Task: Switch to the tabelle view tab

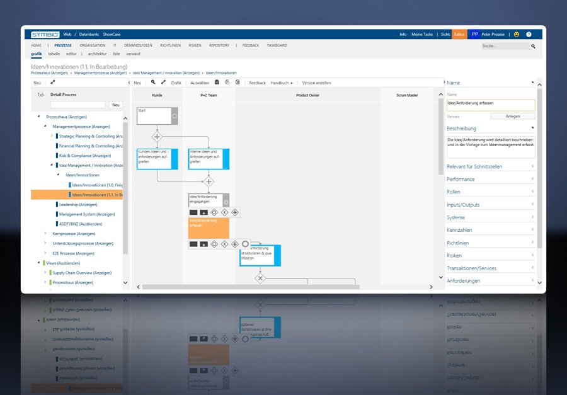Action: tap(54, 54)
